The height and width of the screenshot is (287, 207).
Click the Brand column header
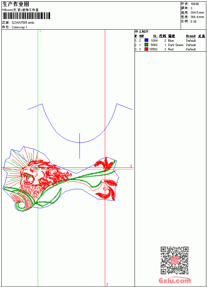coord(191,36)
